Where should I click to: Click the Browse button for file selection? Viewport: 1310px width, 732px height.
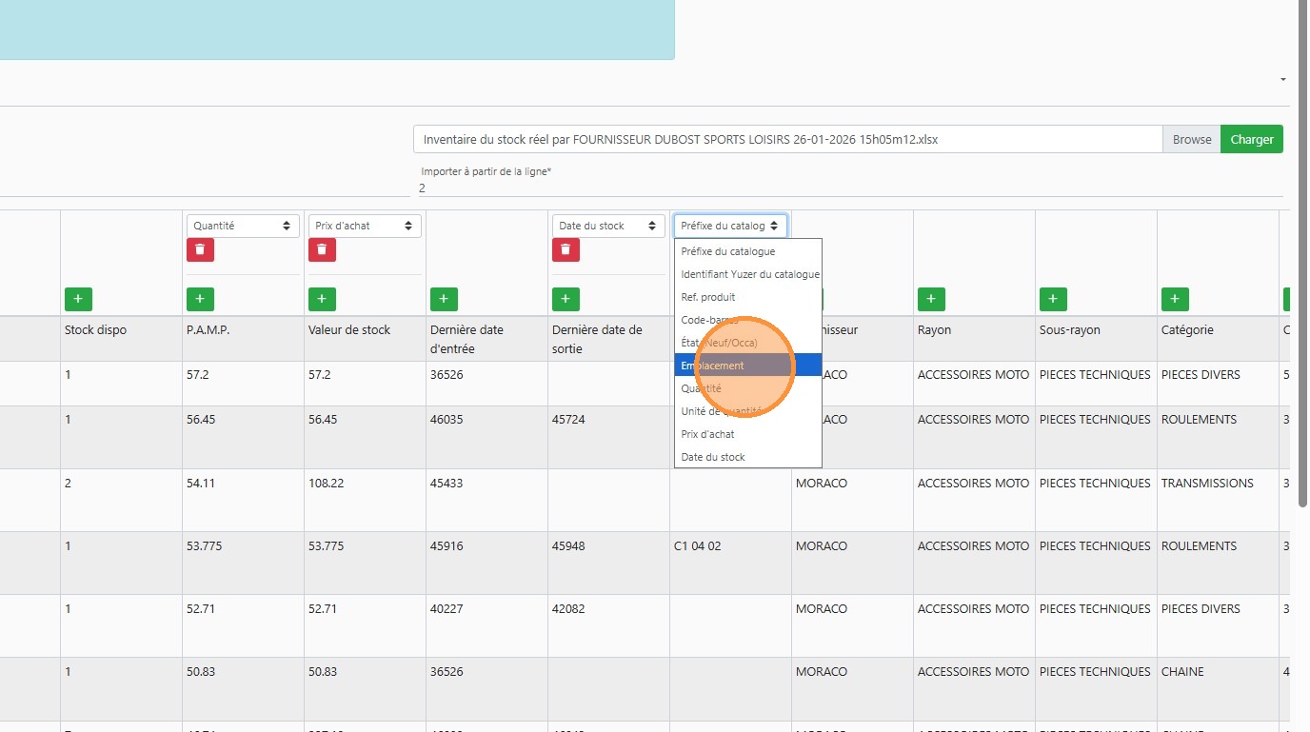(1191, 139)
